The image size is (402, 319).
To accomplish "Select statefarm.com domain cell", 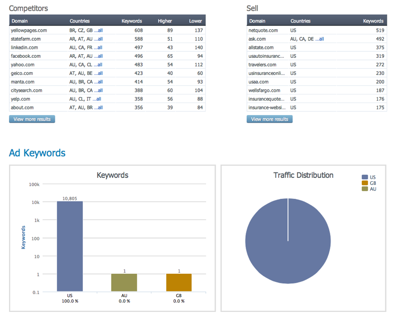I will pyautogui.click(x=26, y=39).
